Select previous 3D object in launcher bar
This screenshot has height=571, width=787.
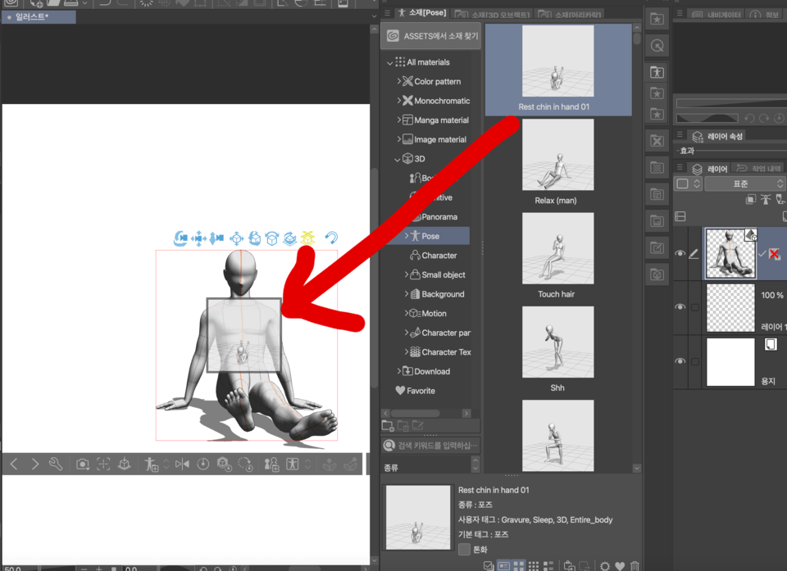[14, 465]
